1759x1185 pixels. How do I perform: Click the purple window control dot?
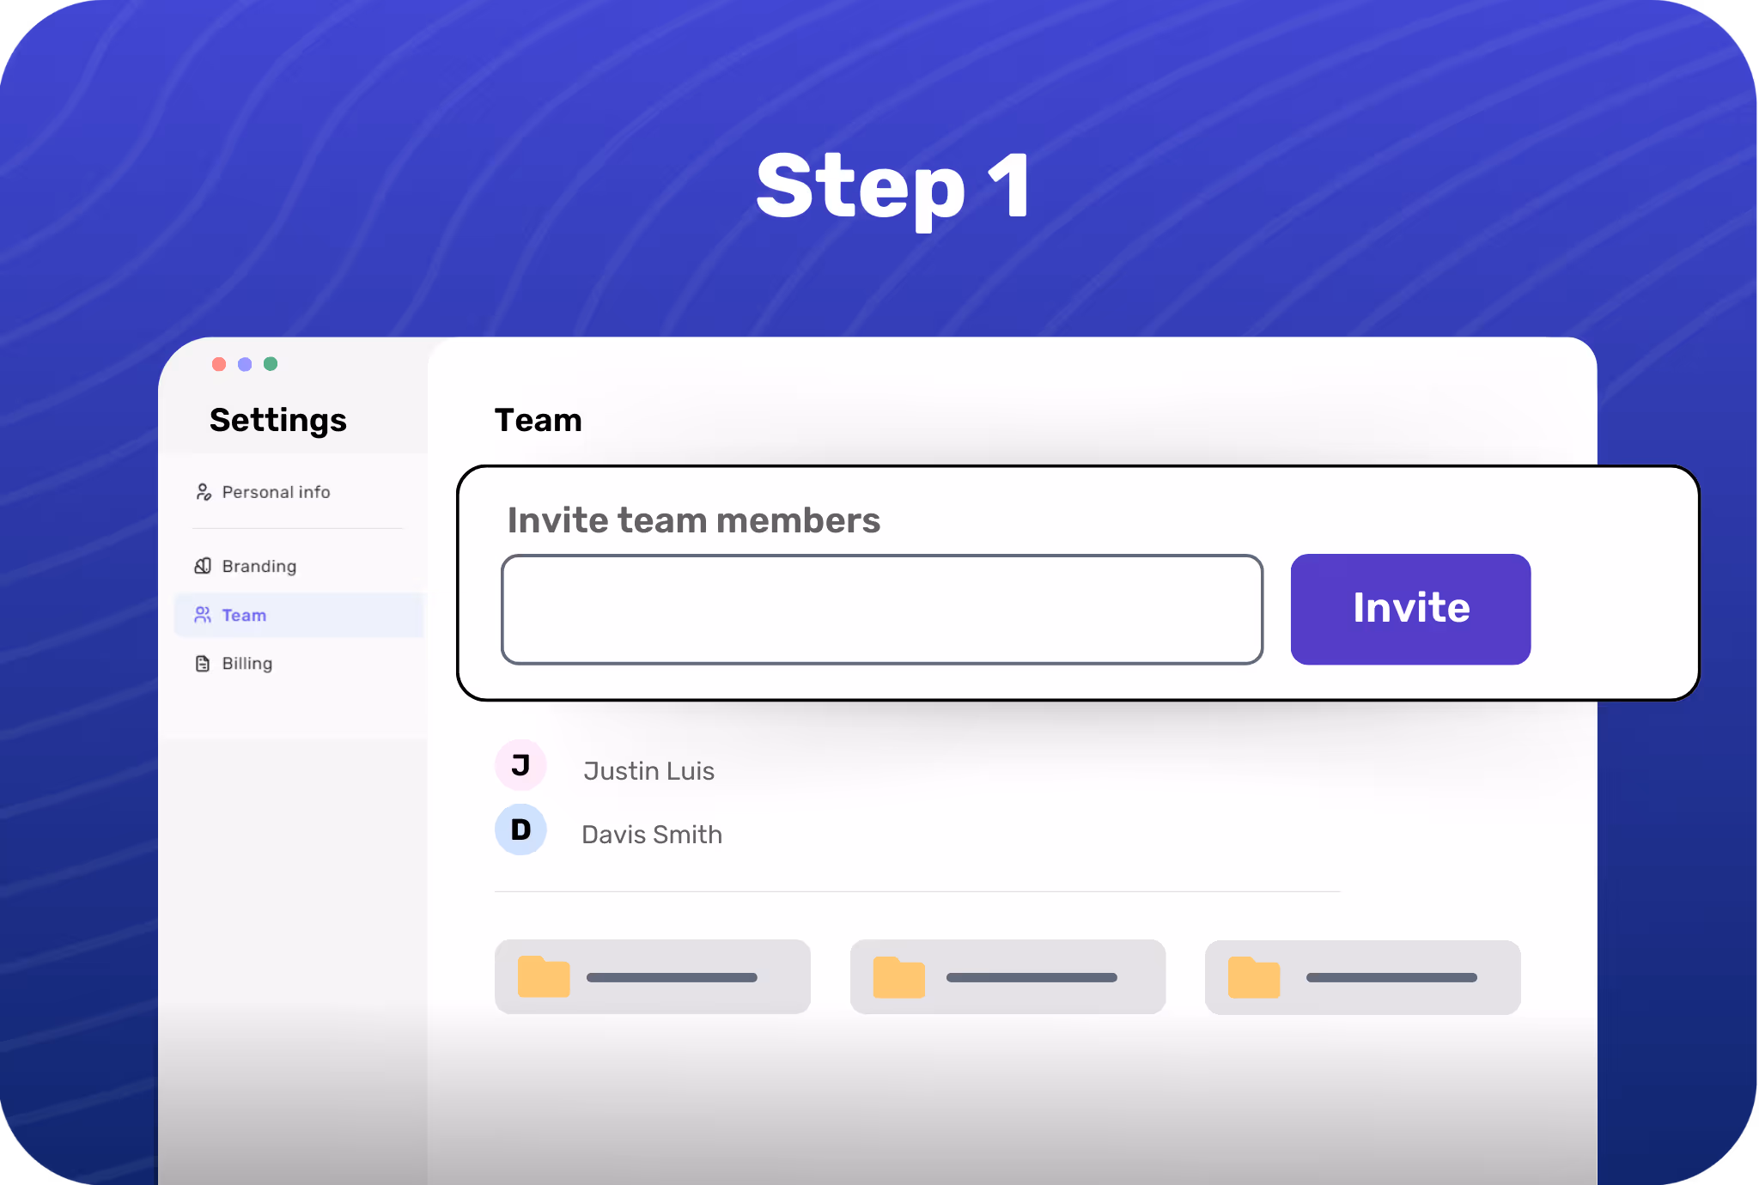pyautogui.click(x=245, y=364)
